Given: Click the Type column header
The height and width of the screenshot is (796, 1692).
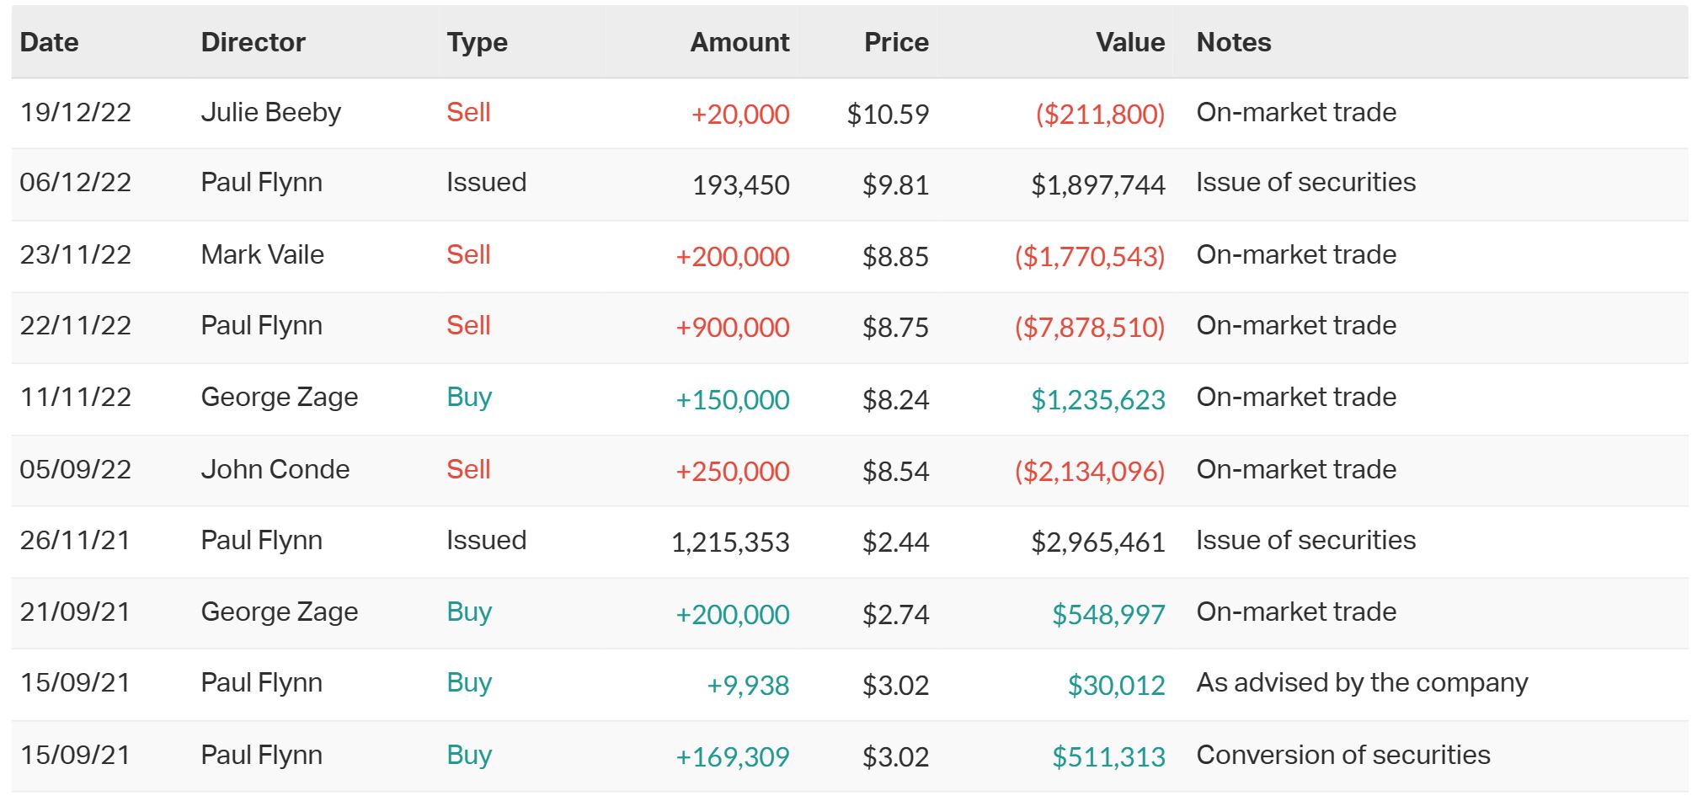Looking at the screenshot, I should (x=477, y=42).
